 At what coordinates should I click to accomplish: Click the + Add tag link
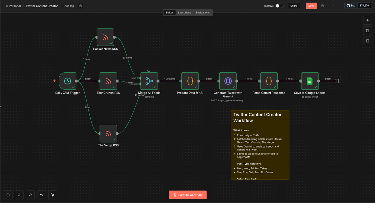[x=68, y=6]
